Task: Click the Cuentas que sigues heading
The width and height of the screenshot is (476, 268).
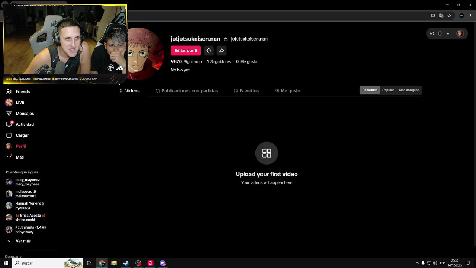Action: pos(22,172)
